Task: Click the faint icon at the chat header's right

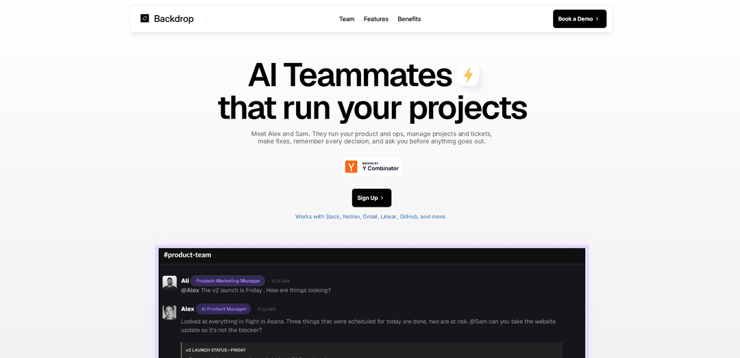Action: pyautogui.click(x=576, y=255)
